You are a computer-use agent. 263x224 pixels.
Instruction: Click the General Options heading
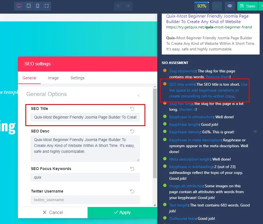pyautogui.click(x=47, y=94)
